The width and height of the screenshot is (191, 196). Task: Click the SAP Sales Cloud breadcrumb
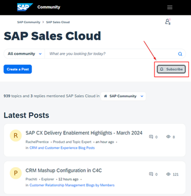pos(58,22)
